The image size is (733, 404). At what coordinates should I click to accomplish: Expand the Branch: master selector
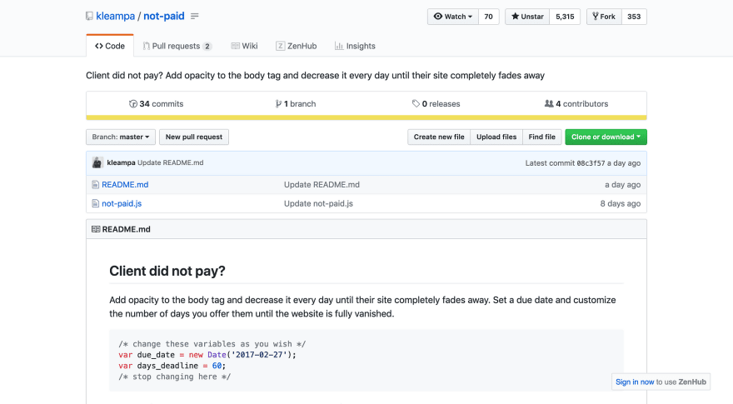point(121,137)
